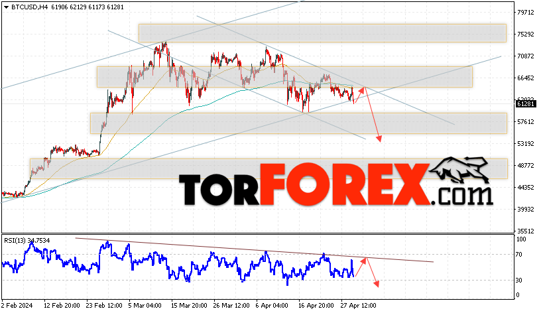Open the chart menu triangle beside BTCUSD,H4

click(x=6, y=7)
